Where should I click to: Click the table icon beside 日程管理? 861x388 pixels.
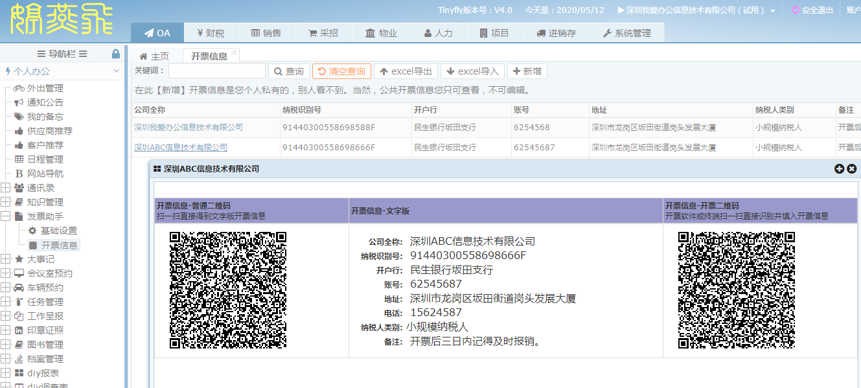click(19, 159)
